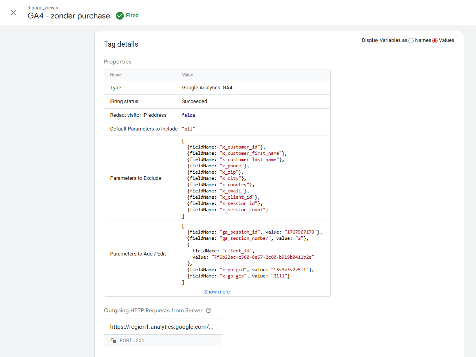Click the Value column header
This screenshot has width=476, height=357.
point(187,75)
